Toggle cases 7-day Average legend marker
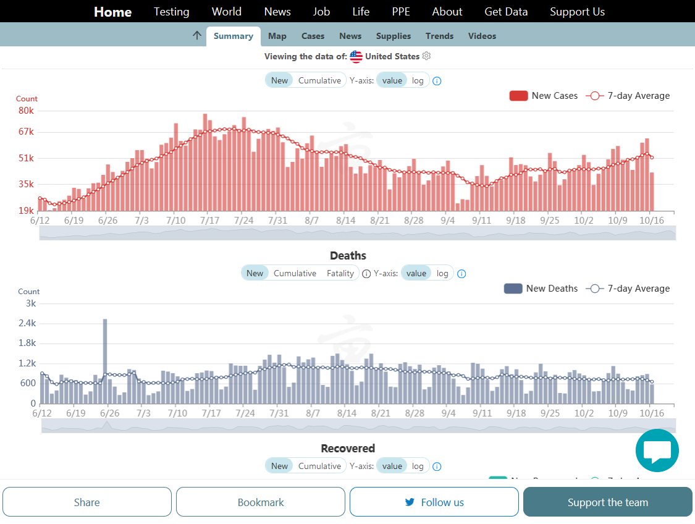The width and height of the screenshot is (695, 524). point(595,96)
